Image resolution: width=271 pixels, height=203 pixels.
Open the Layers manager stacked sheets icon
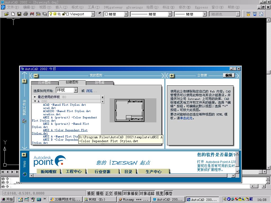click(44, 14)
